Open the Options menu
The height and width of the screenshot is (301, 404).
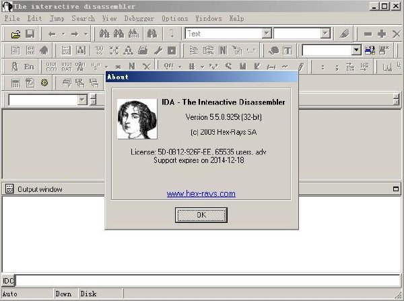tap(175, 19)
